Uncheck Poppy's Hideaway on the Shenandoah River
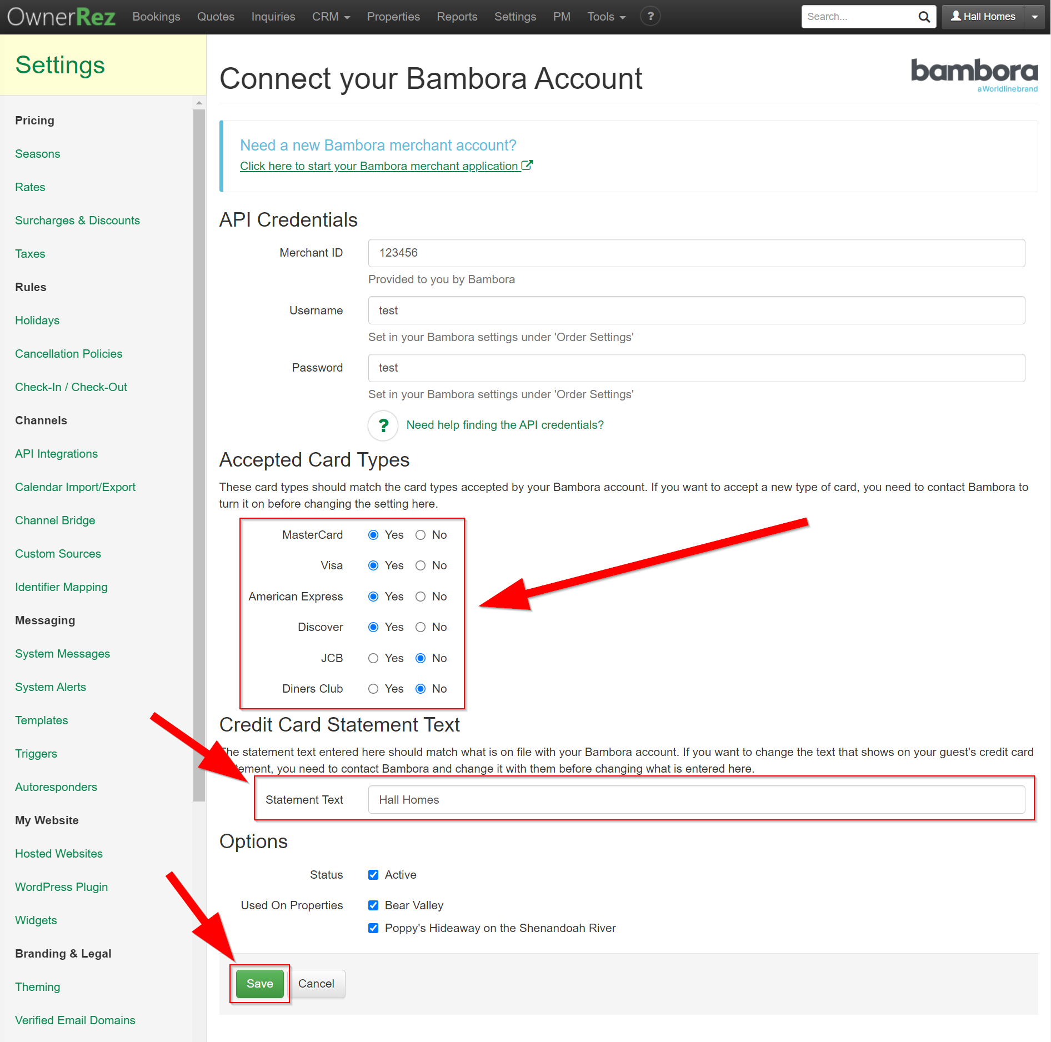The width and height of the screenshot is (1051, 1042). 373,928
